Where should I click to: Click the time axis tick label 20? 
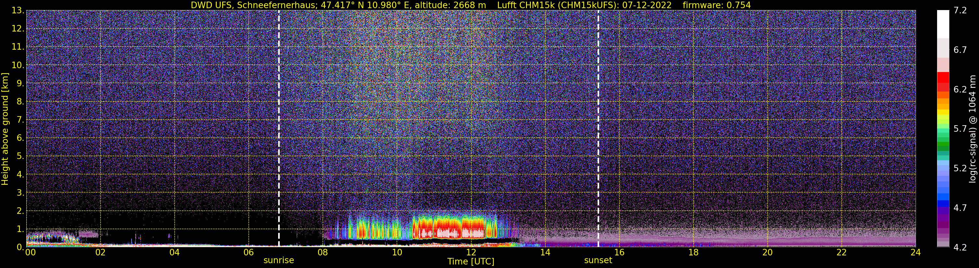tap(767, 252)
